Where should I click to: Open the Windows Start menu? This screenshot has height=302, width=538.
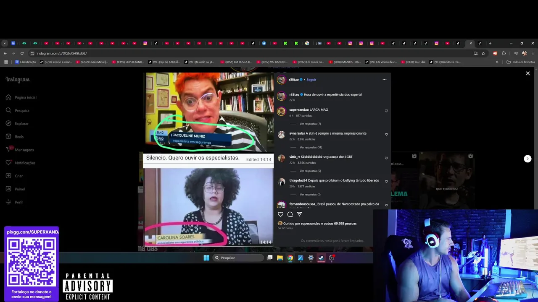[206, 258]
